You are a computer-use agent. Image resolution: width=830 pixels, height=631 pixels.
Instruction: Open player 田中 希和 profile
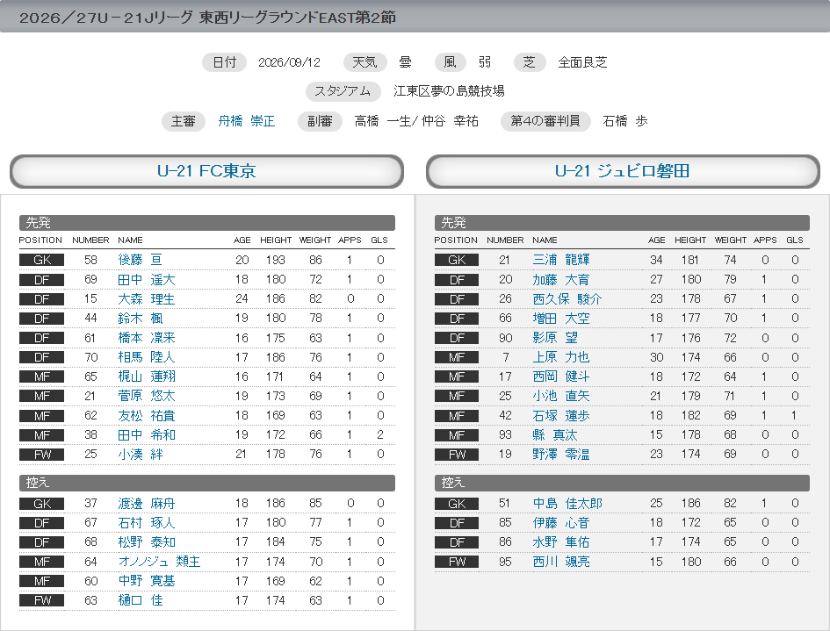pos(147,434)
